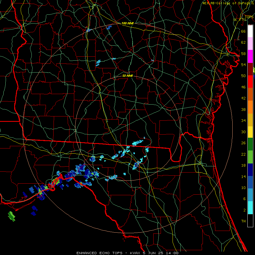
Task: Click the TOPS legend heading
Action: point(249,17)
